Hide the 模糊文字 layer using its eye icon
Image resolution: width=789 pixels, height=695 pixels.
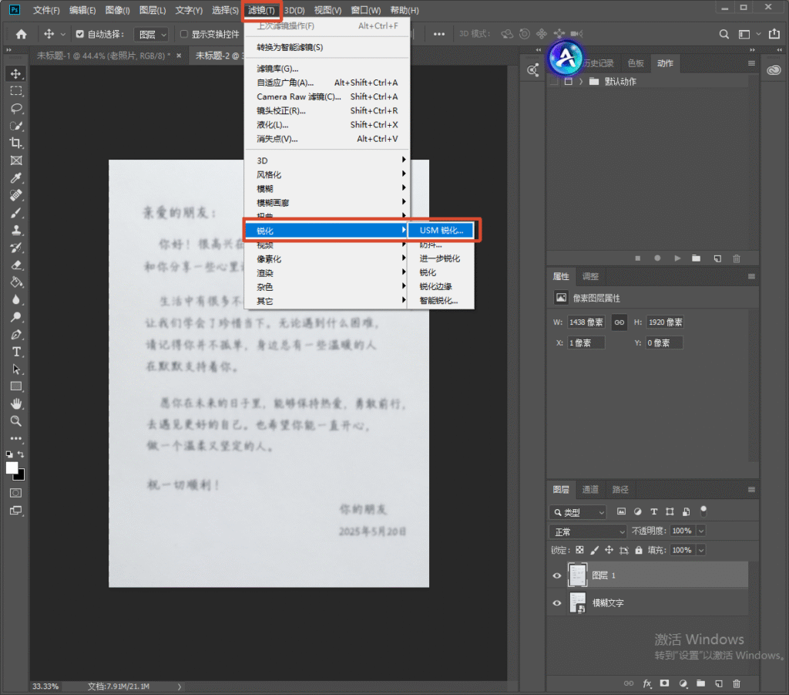click(557, 603)
